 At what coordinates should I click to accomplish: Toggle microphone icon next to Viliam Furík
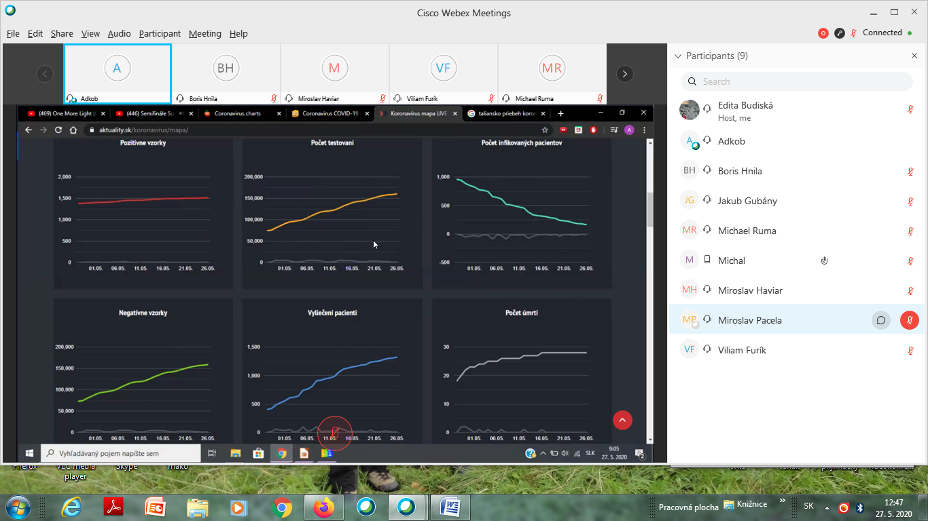tap(910, 350)
